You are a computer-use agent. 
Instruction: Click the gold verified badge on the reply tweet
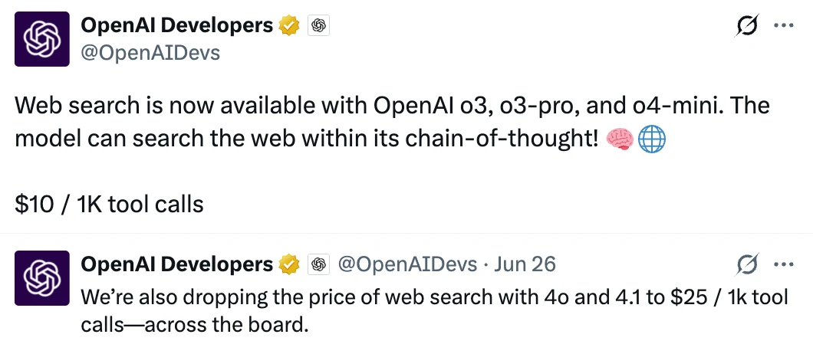click(x=290, y=264)
